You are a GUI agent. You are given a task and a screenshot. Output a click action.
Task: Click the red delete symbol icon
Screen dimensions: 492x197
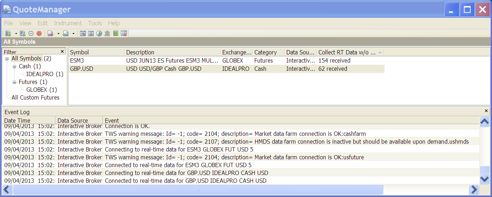coord(39,33)
